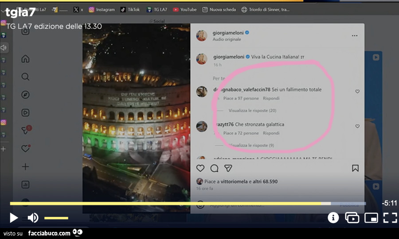
Task: Like the Giorgia Meloni post
Action: 200,168
